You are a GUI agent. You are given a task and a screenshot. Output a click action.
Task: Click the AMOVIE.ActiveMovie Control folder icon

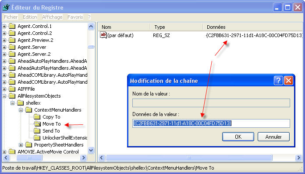12,152
